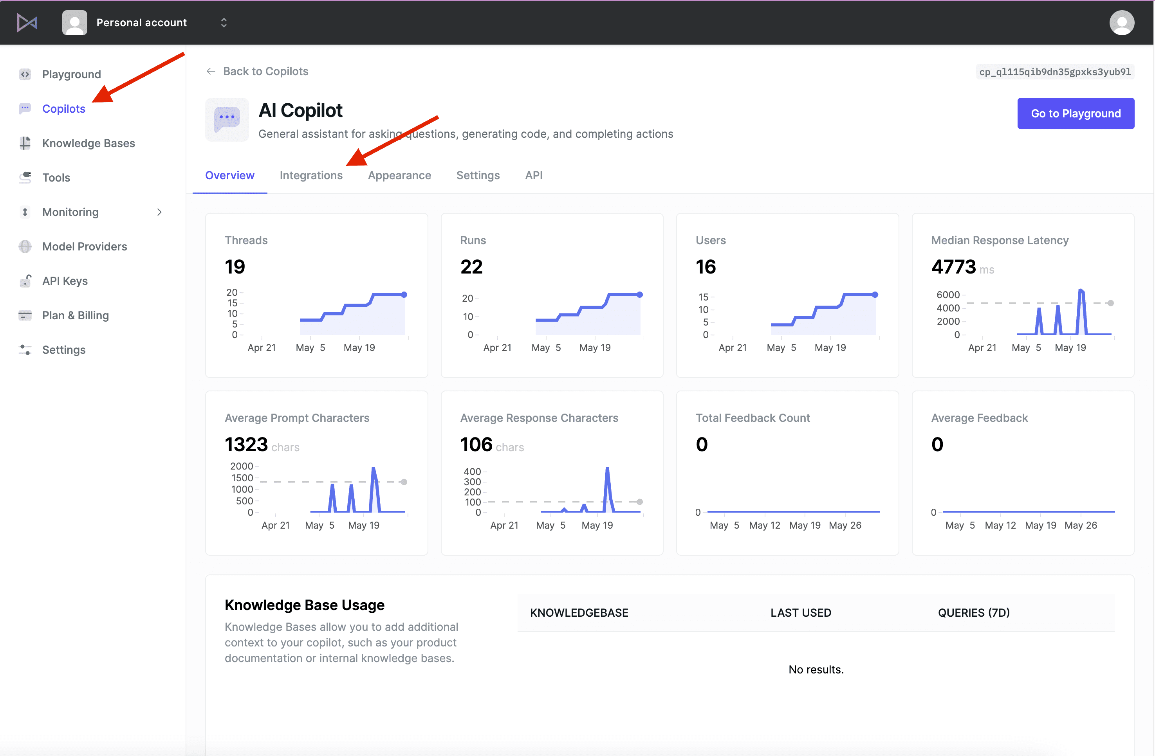Image resolution: width=1155 pixels, height=756 pixels.
Task: Switch to the Integrations tab
Action: [311, 176]
